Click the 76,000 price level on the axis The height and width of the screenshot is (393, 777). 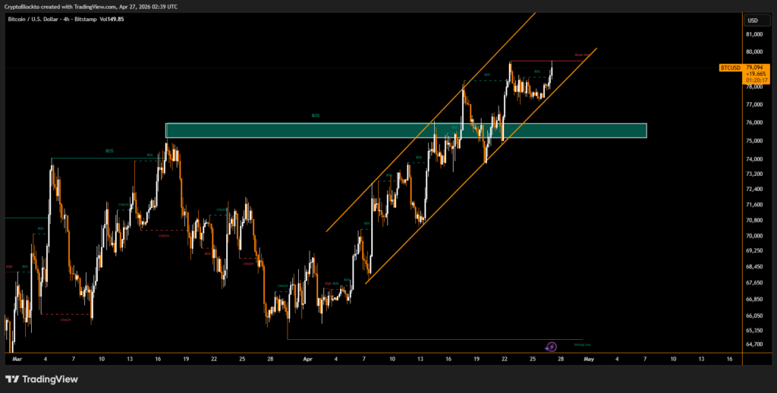click(755, 122)
